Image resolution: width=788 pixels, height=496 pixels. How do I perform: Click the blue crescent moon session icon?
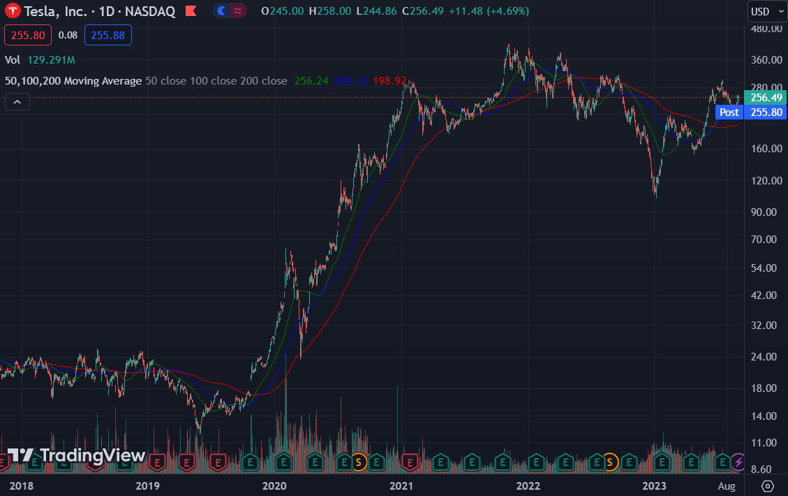pos(221,11)
